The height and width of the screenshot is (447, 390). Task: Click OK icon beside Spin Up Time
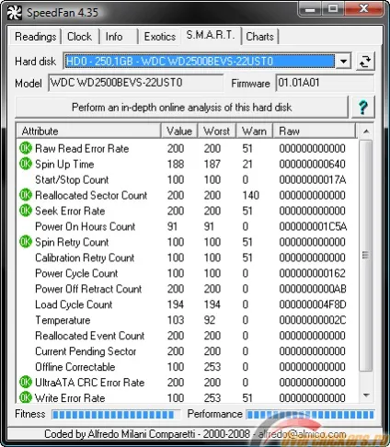coord(26,164)
